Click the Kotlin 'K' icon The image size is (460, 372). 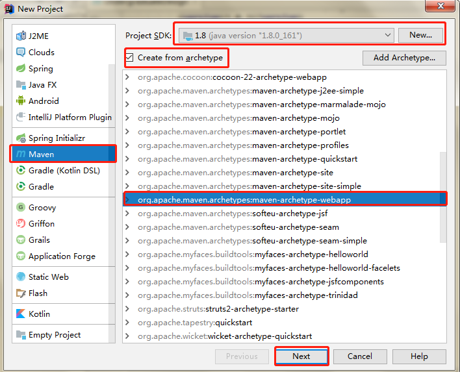click(21, 314)
